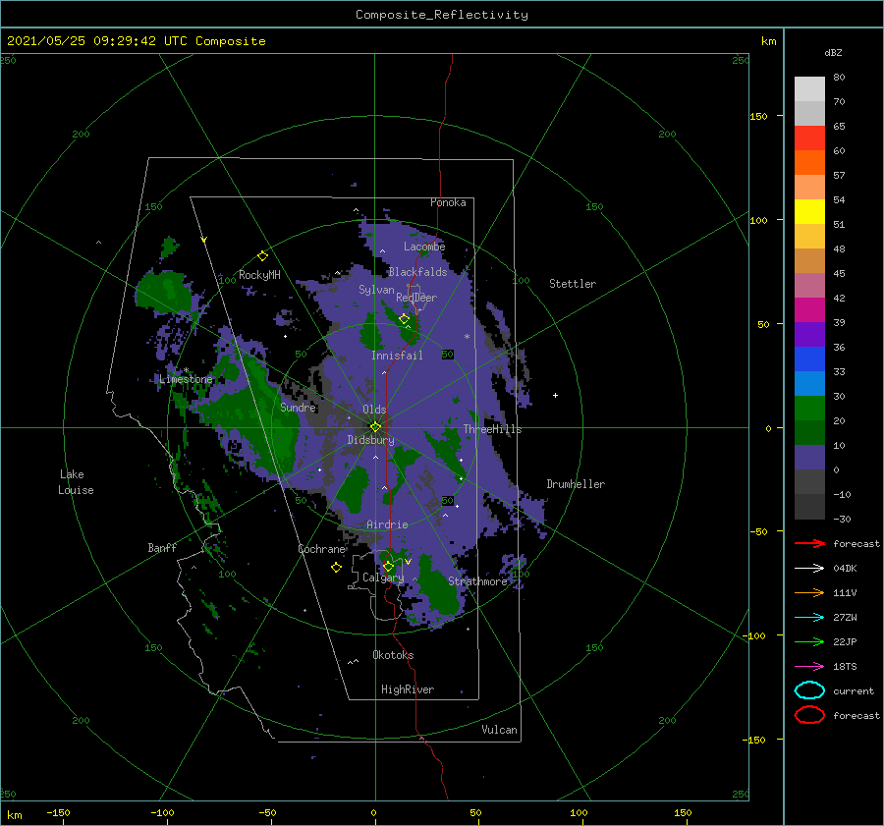Click the HighRiver town label

(x=408, y=689)
